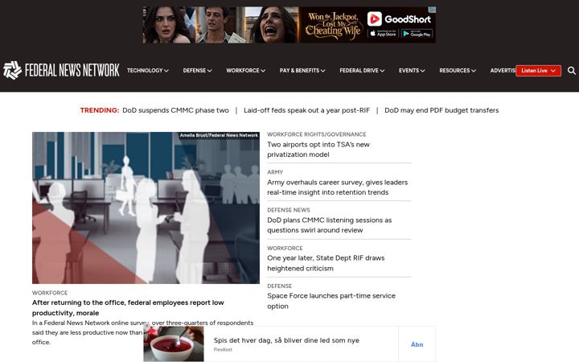Expand the Defense menu chevron
This screenshot has height=362, width=579.
(210, 71)
